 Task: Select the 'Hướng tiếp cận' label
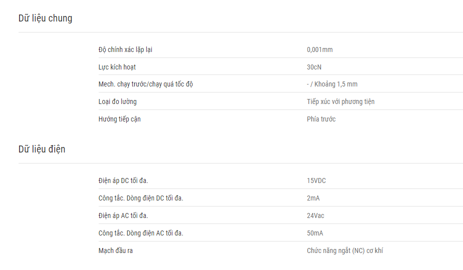tap(119, 119)
